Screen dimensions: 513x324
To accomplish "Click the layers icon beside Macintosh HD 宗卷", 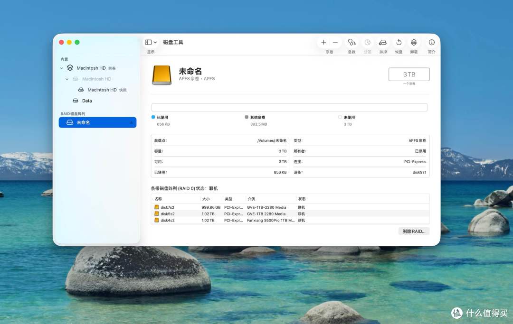I will [x=70, y=68].
